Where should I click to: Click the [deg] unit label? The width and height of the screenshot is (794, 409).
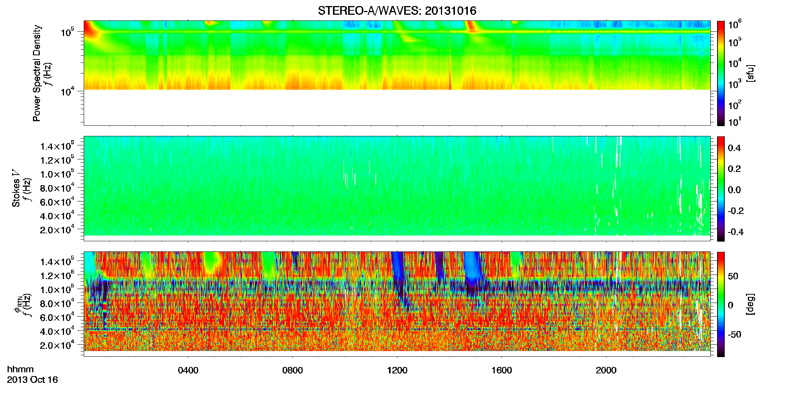750,304
